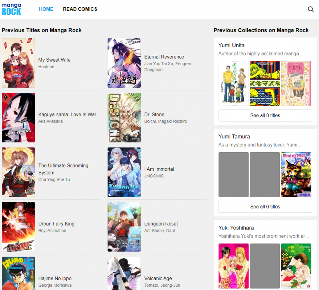Viewport: 319px width, 290px height.
Task: Open the Dungeon Reset cover thumbnail
Action: tap(124, 227)
